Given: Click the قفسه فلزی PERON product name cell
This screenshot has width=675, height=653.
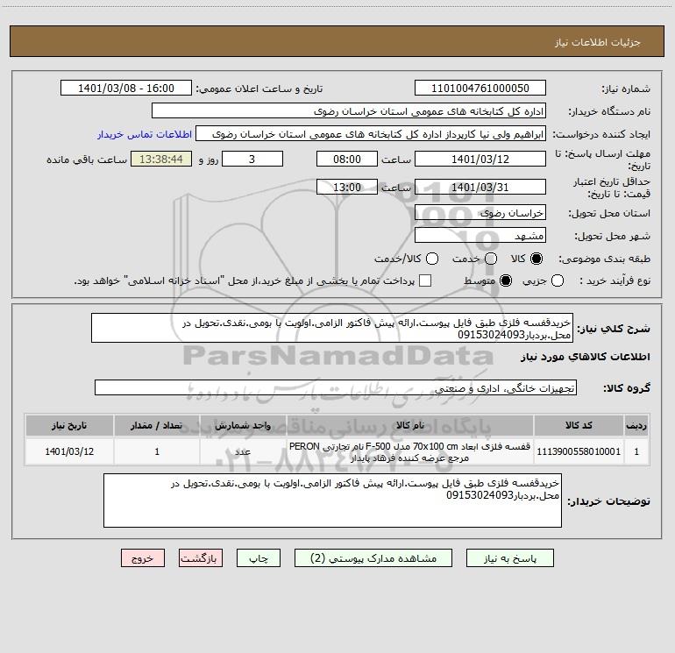Looking at the screenshot, I should pos(410,451).
